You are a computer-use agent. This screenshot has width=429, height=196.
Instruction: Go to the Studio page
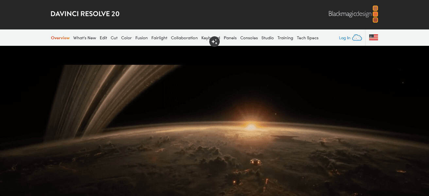coord(267,38)
